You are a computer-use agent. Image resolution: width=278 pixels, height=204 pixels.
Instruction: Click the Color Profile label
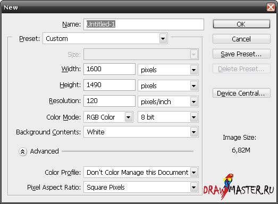63,172
